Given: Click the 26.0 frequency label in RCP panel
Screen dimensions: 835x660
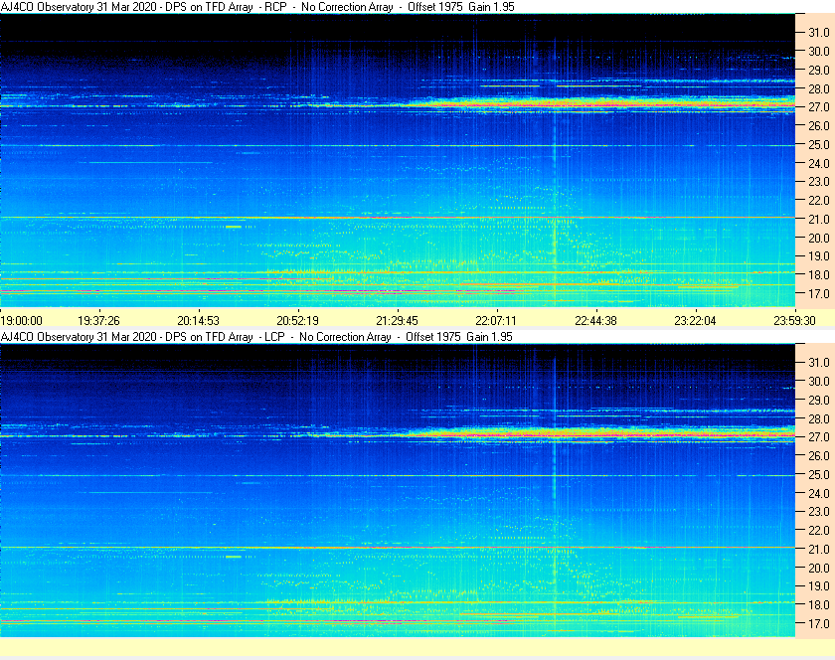Looking at the screenshot, I should click(819, 125).
